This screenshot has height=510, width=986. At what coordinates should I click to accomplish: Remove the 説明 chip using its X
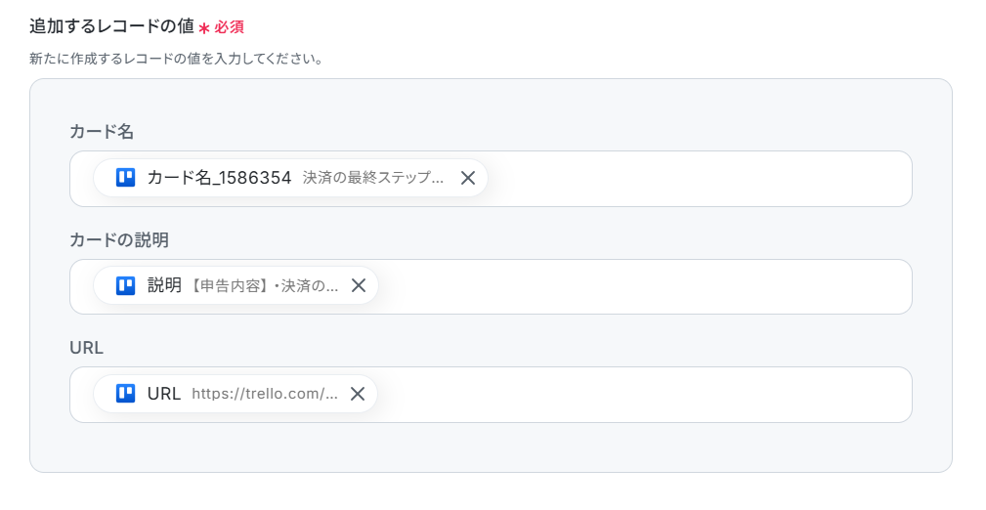tap(359, 285)
